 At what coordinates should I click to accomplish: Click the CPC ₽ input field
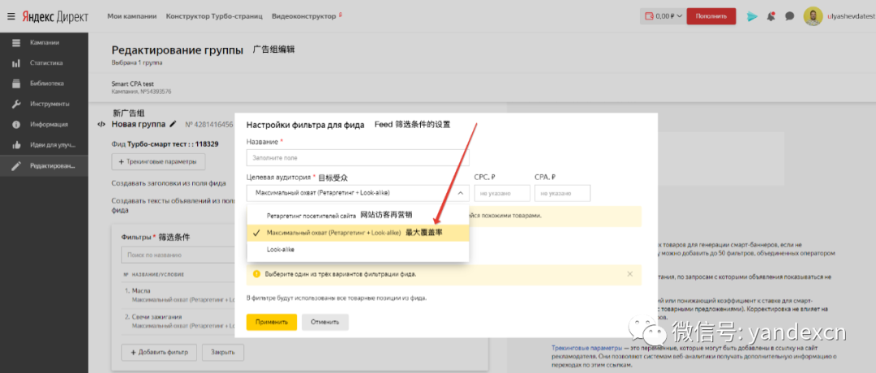coord(502,193)
